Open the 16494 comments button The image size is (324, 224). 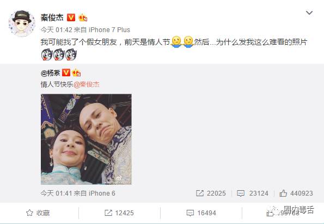tap(201, 213)
